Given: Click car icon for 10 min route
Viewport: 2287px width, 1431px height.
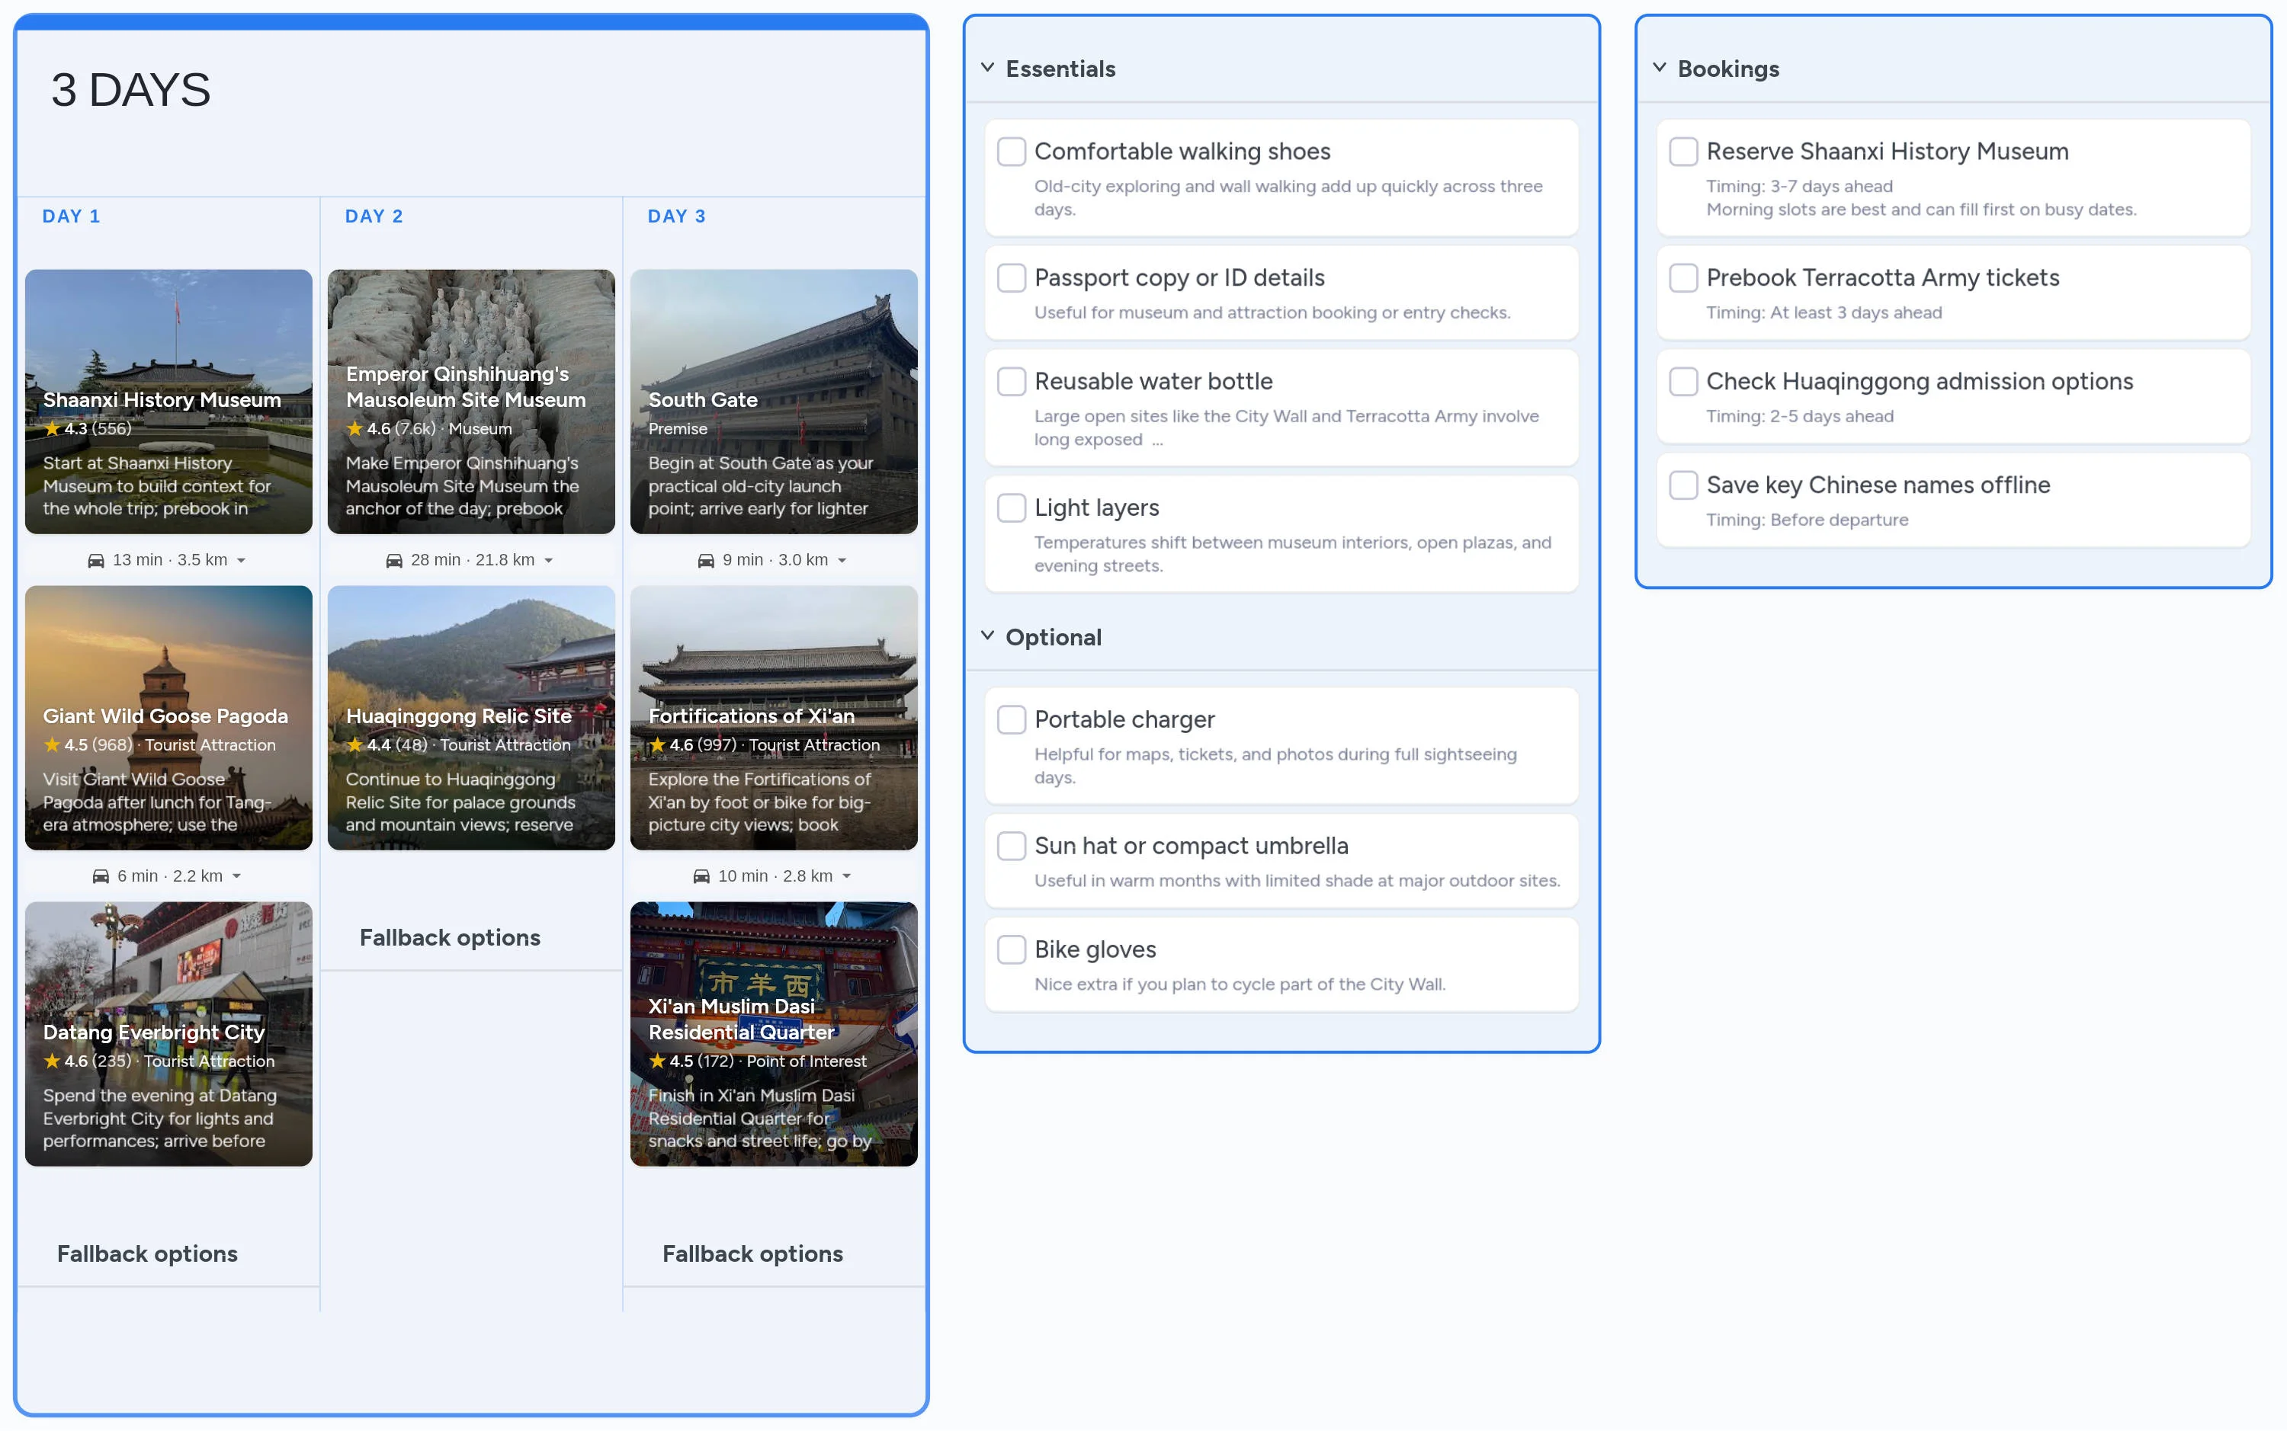Looking at the screenshot, I should [701, 876].
